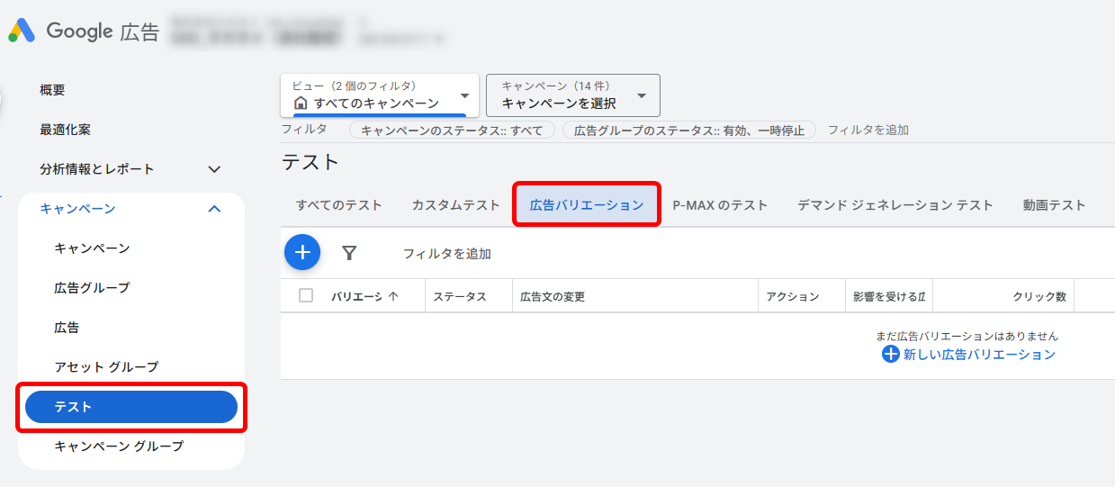Image resolution: width=1115 pixels, height=487 pixels.
Task: Open 最適化案 in the sidebar
Action: 65,130
